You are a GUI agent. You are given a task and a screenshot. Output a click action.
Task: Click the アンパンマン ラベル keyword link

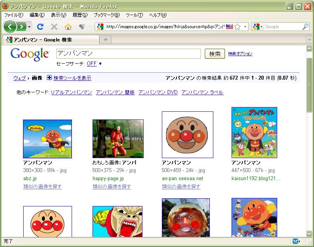(202, 92)
